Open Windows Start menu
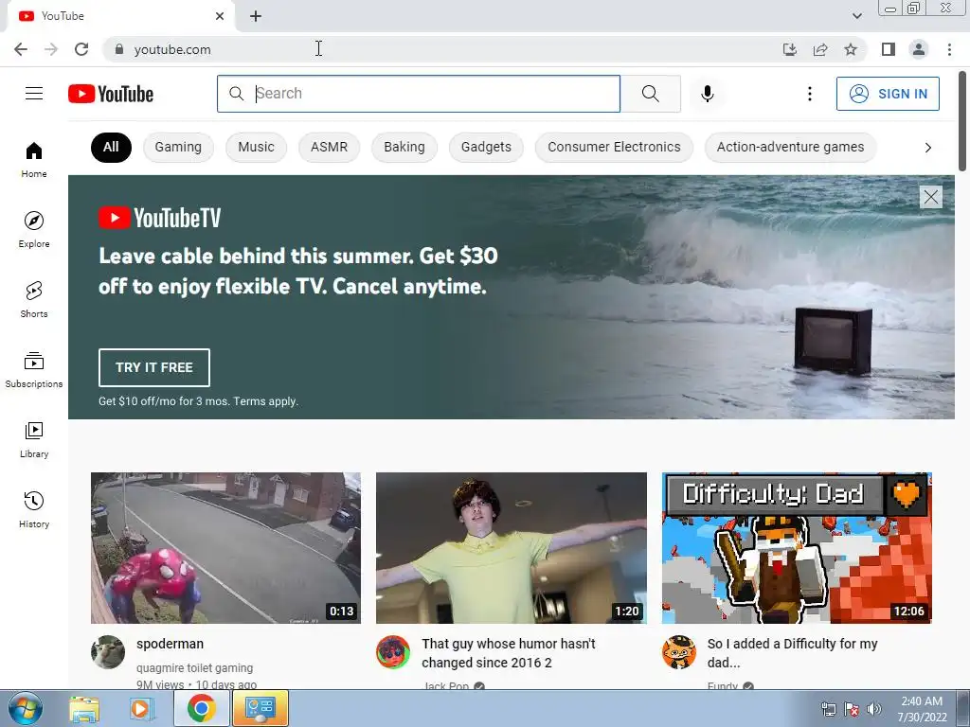This screenshot has height=727, width=970. point(25,708)
